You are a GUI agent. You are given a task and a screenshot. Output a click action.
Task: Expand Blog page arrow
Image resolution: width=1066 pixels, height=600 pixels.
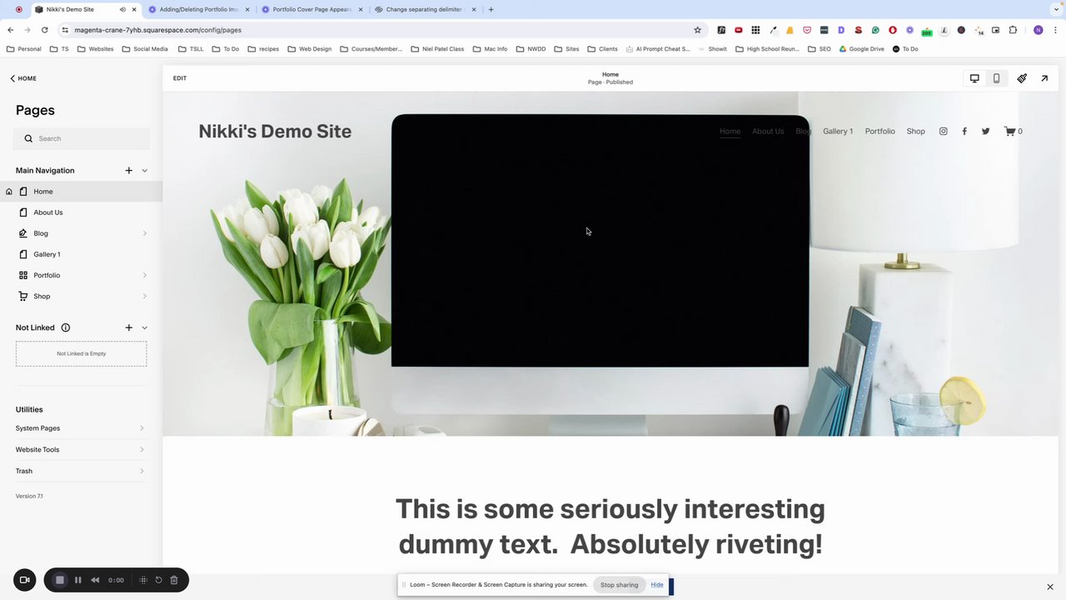pyautogui.click(x=144, y=233)
